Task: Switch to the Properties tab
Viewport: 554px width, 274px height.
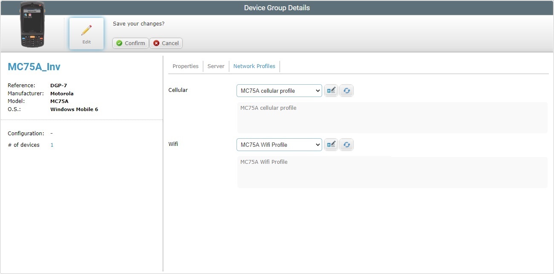Action: 185,66
